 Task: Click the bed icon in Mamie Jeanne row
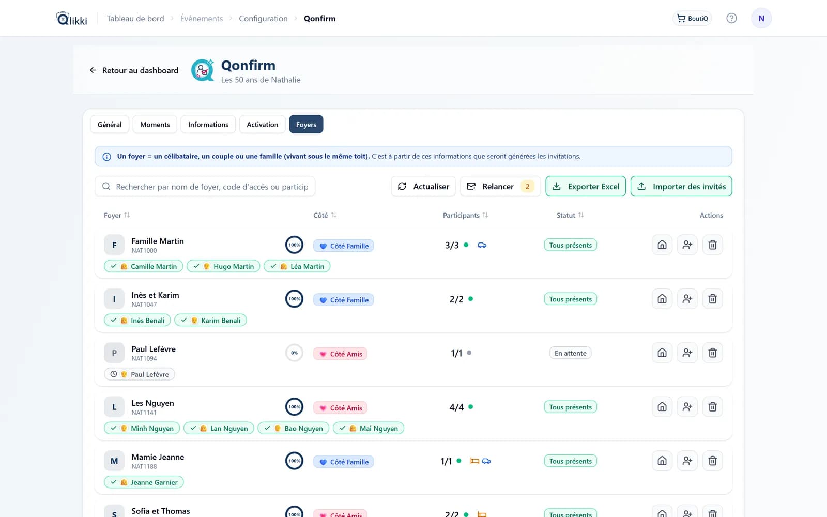click(474, 461)
